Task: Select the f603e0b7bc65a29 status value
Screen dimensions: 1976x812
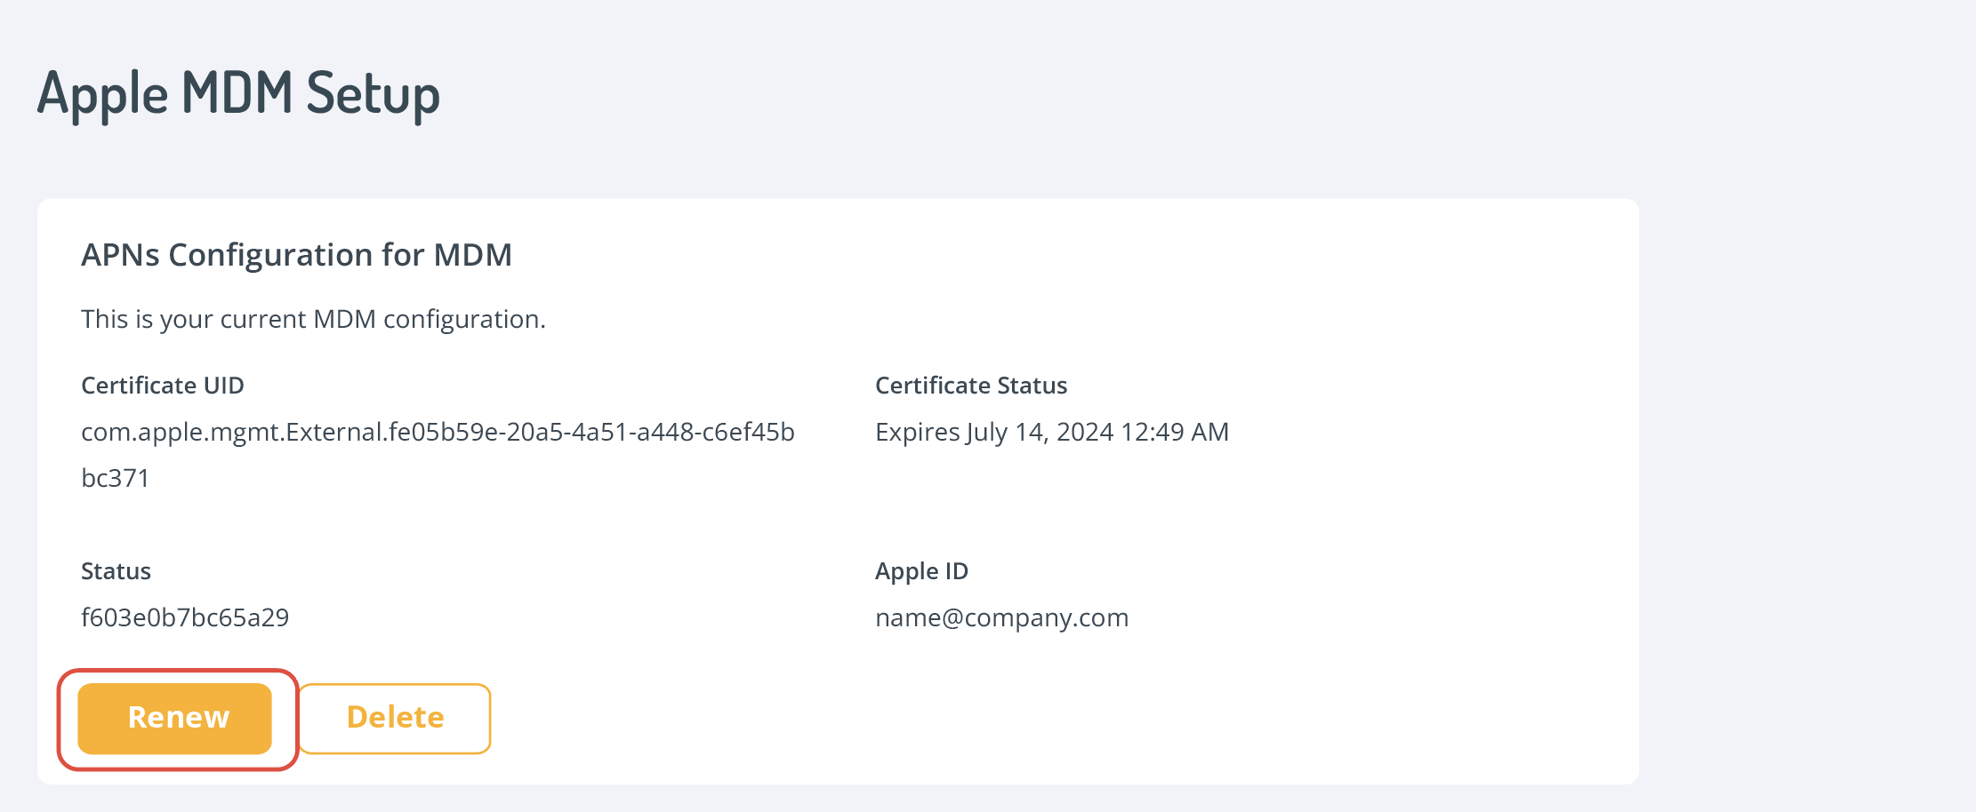Action: [x=185, y=617]
